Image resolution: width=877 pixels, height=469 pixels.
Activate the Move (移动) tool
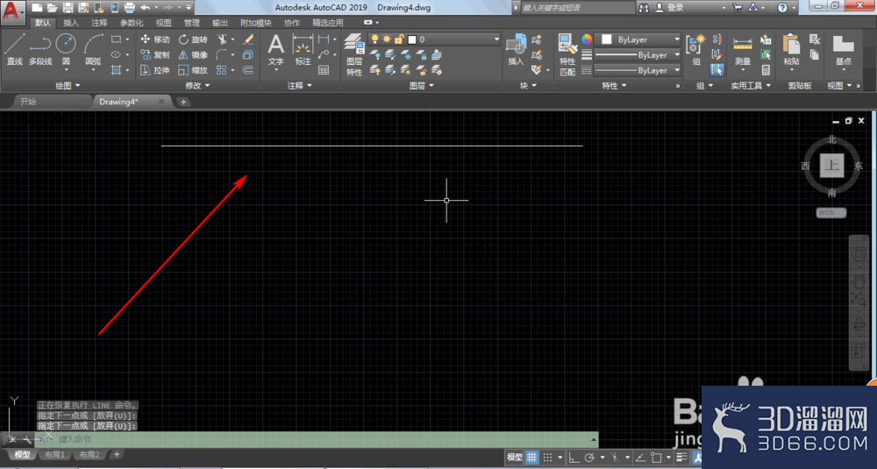(155, 39)
